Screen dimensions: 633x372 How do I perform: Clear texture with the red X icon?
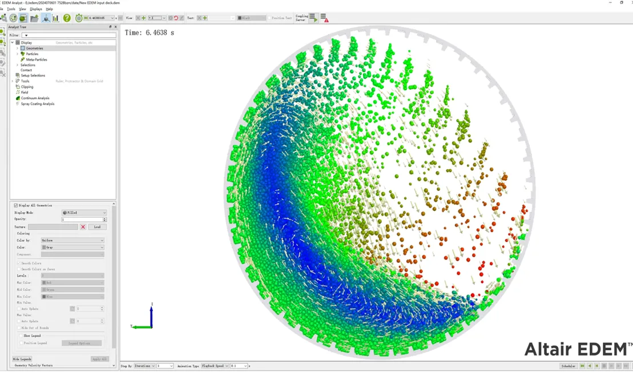(x=83, y=227)
